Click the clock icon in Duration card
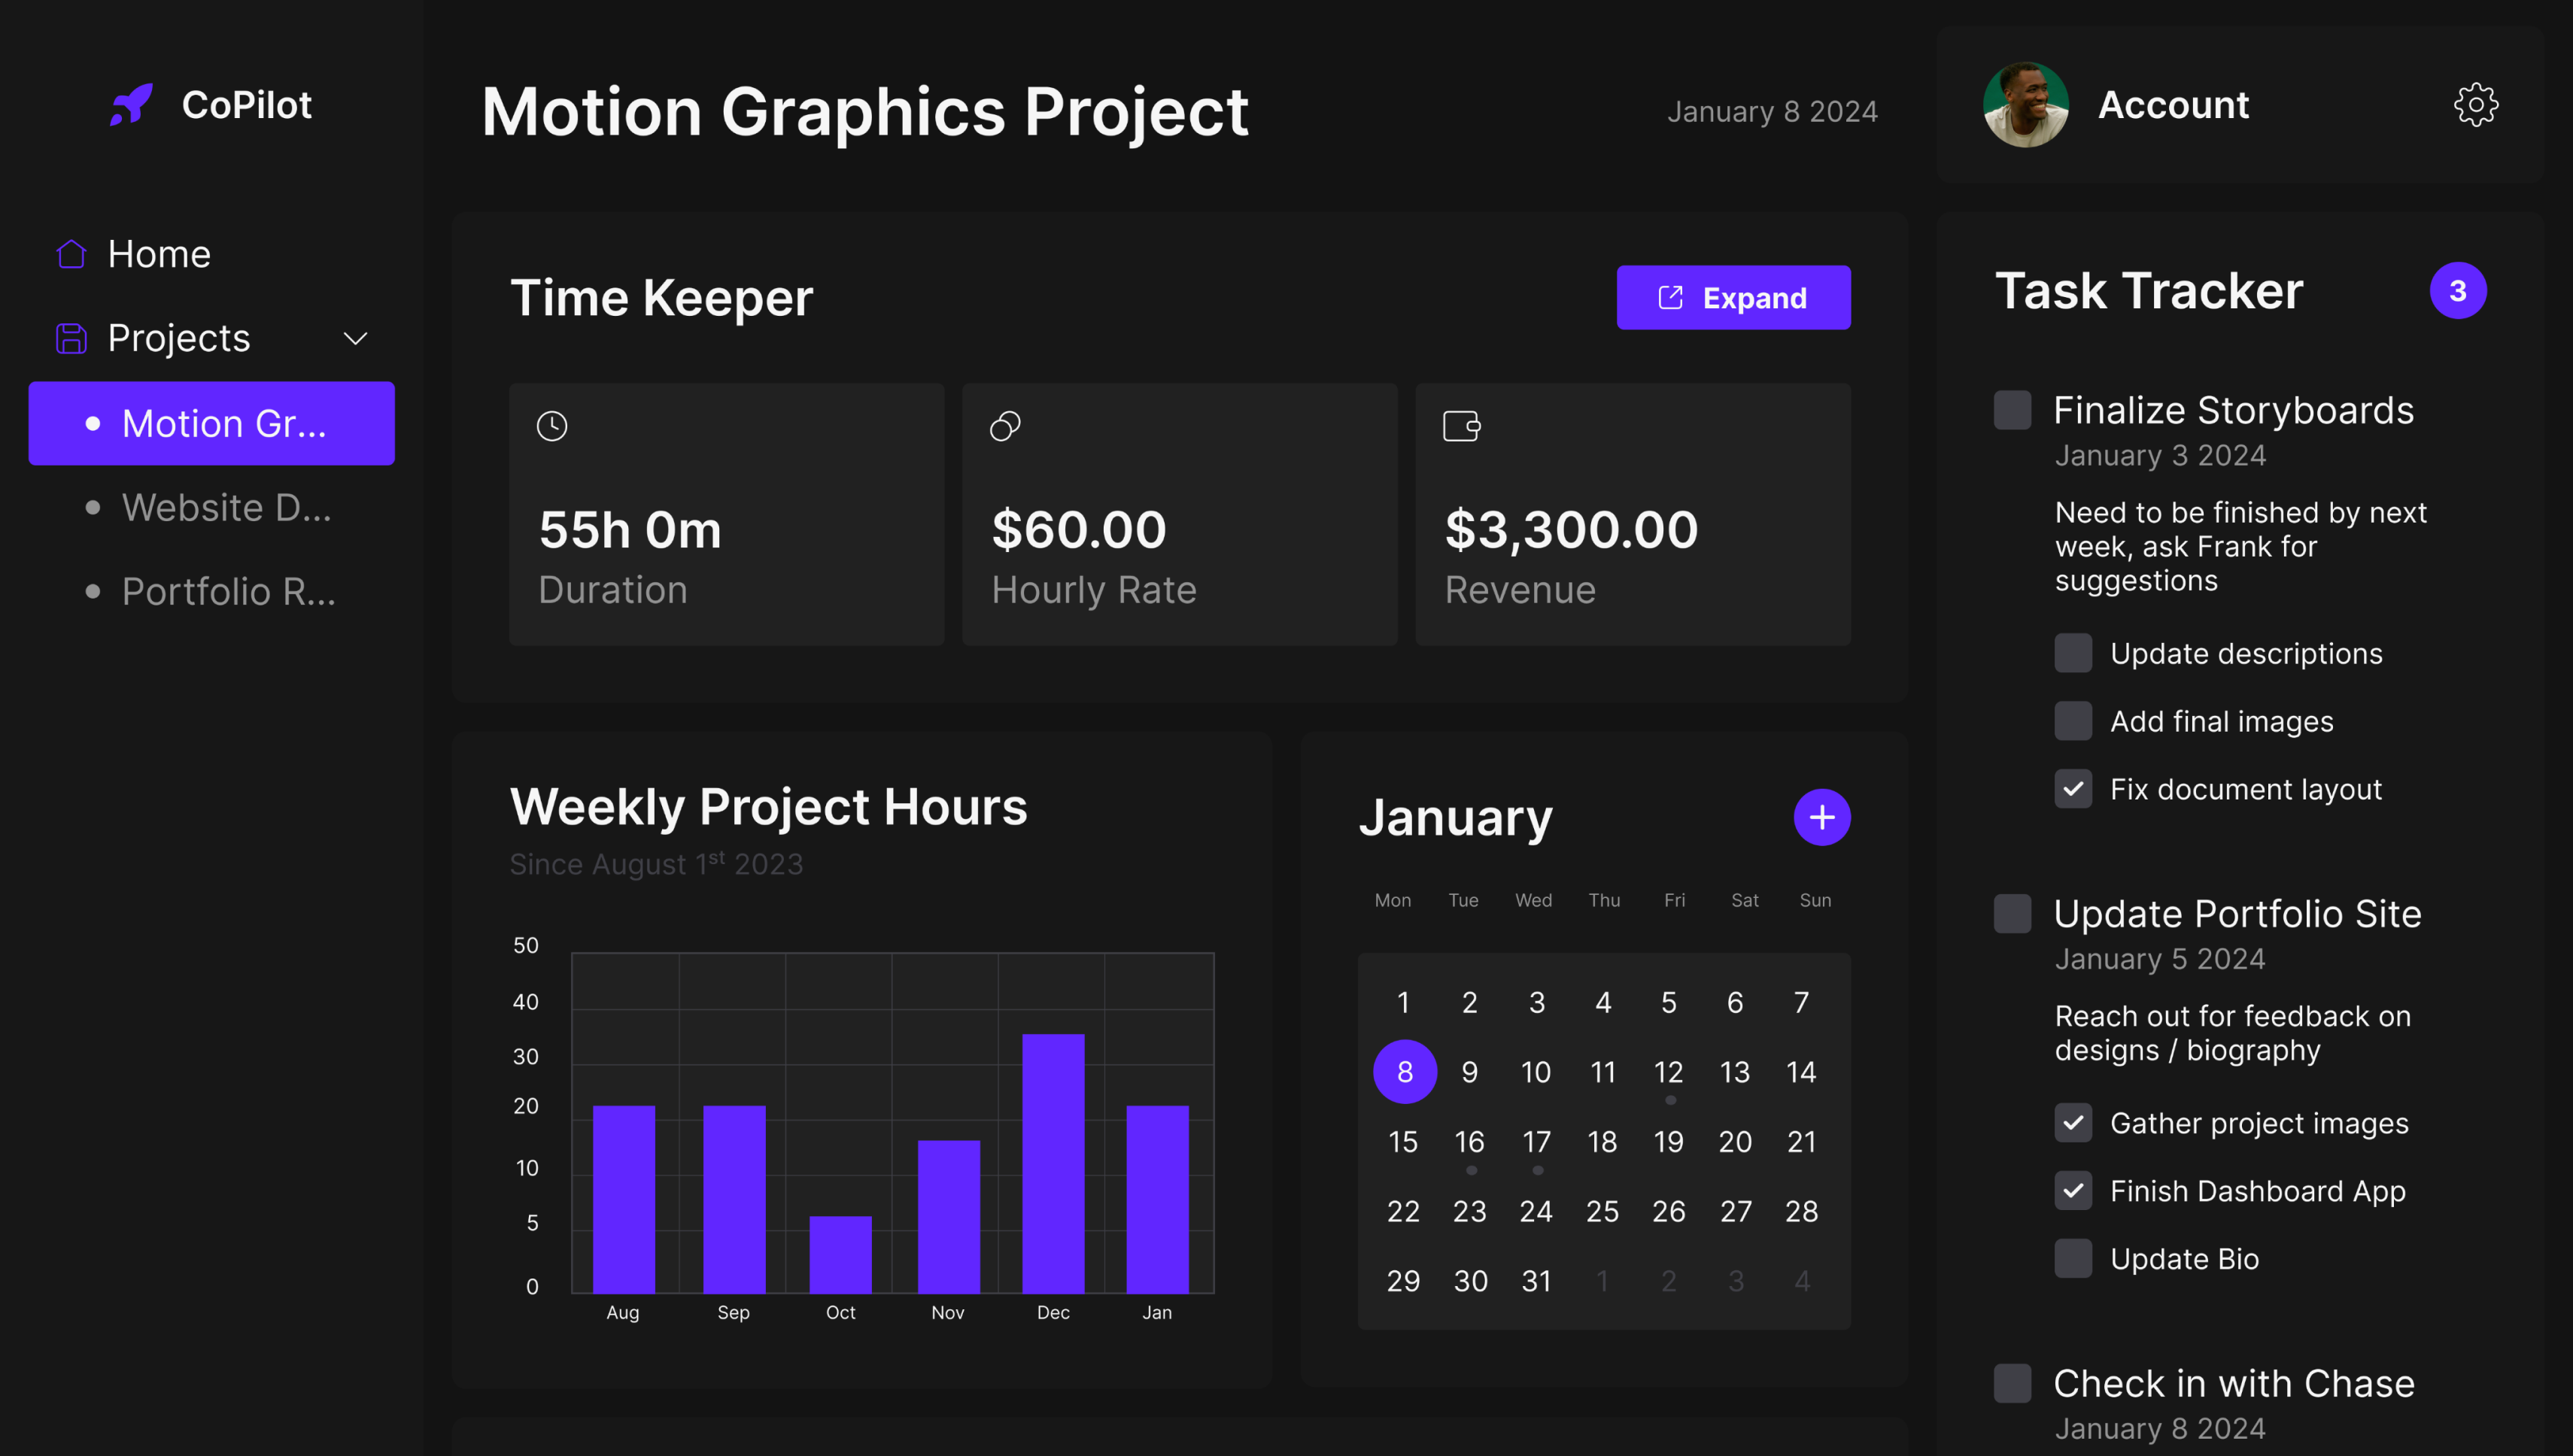Viewport: 2573px width, 1456px height. point(552,426)
